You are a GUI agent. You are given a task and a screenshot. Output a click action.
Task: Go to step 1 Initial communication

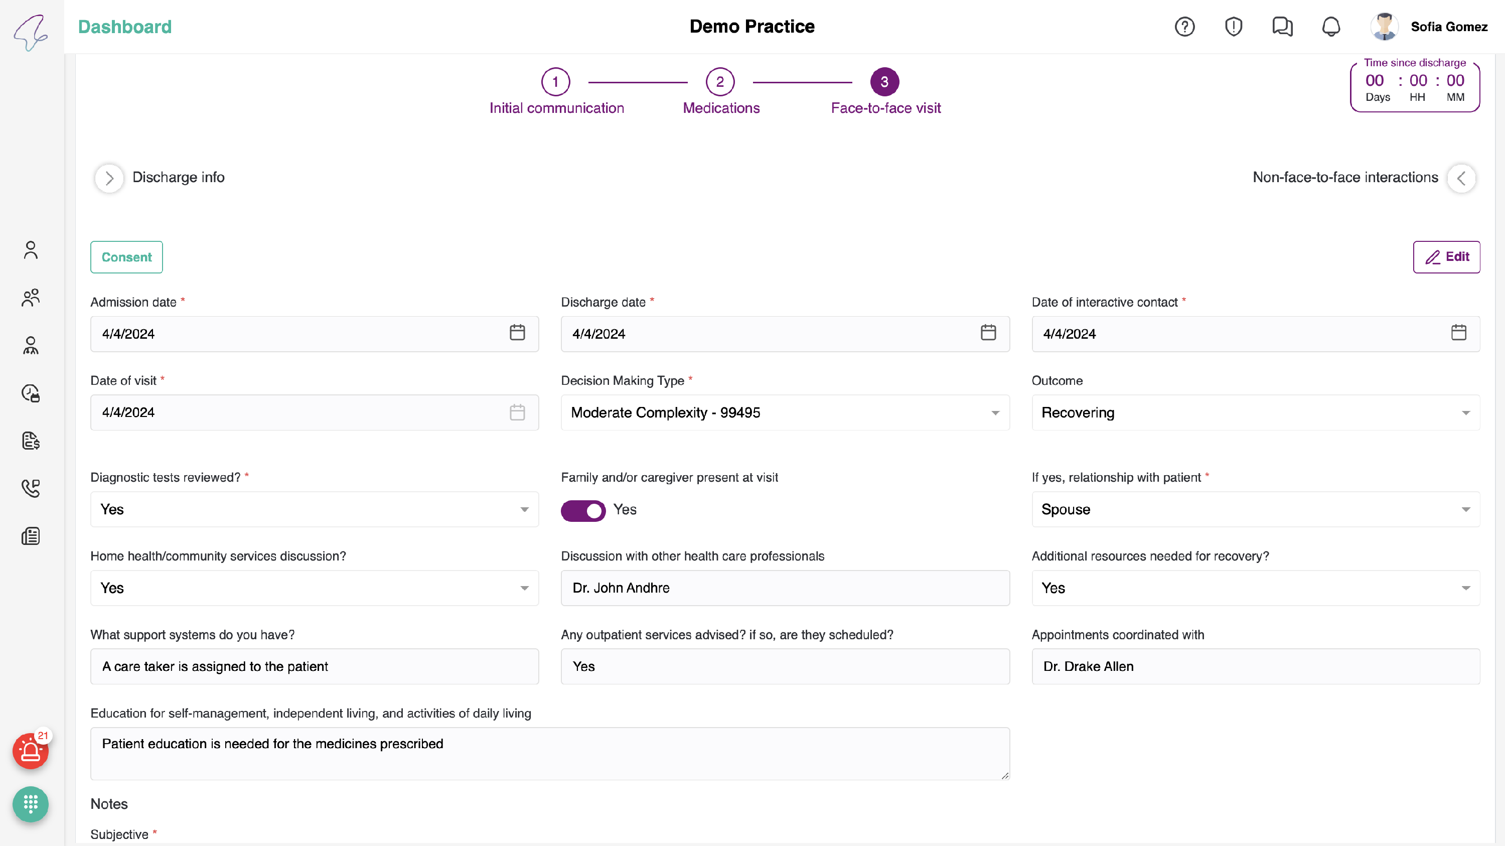tap(555, 82)
